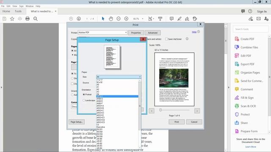Click the Save file toolbar icon
This screenshot has width=271, height=152.
(4, 19)
